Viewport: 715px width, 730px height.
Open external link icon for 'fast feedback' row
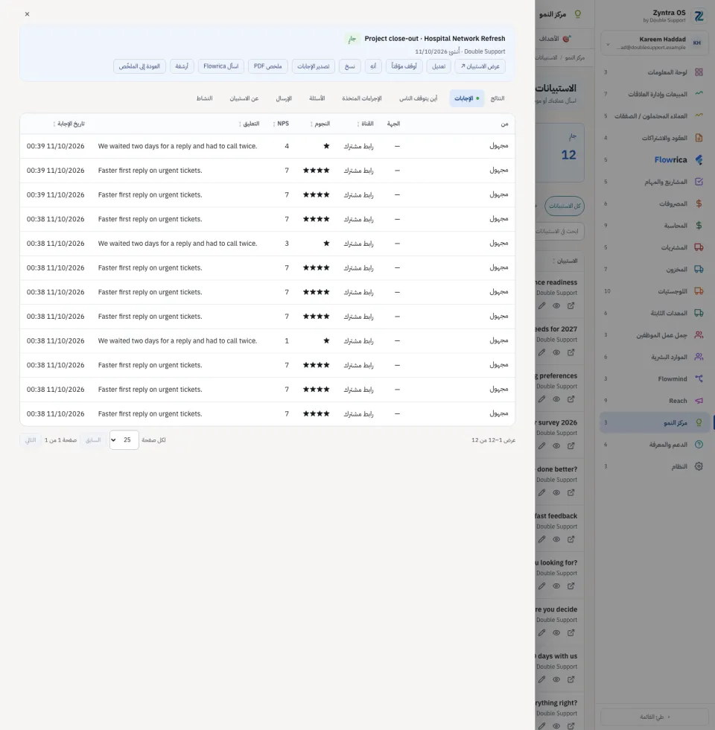pos(571,539)
